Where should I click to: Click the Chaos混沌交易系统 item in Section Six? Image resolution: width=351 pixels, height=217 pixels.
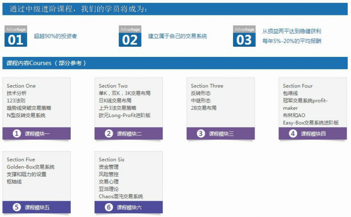(x=121, y=196)
